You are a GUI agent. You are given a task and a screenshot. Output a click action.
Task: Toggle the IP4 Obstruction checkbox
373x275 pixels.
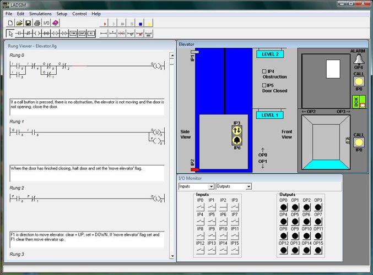264,71
